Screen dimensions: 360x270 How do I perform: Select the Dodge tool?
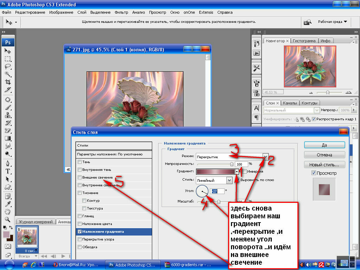point(8,154)
